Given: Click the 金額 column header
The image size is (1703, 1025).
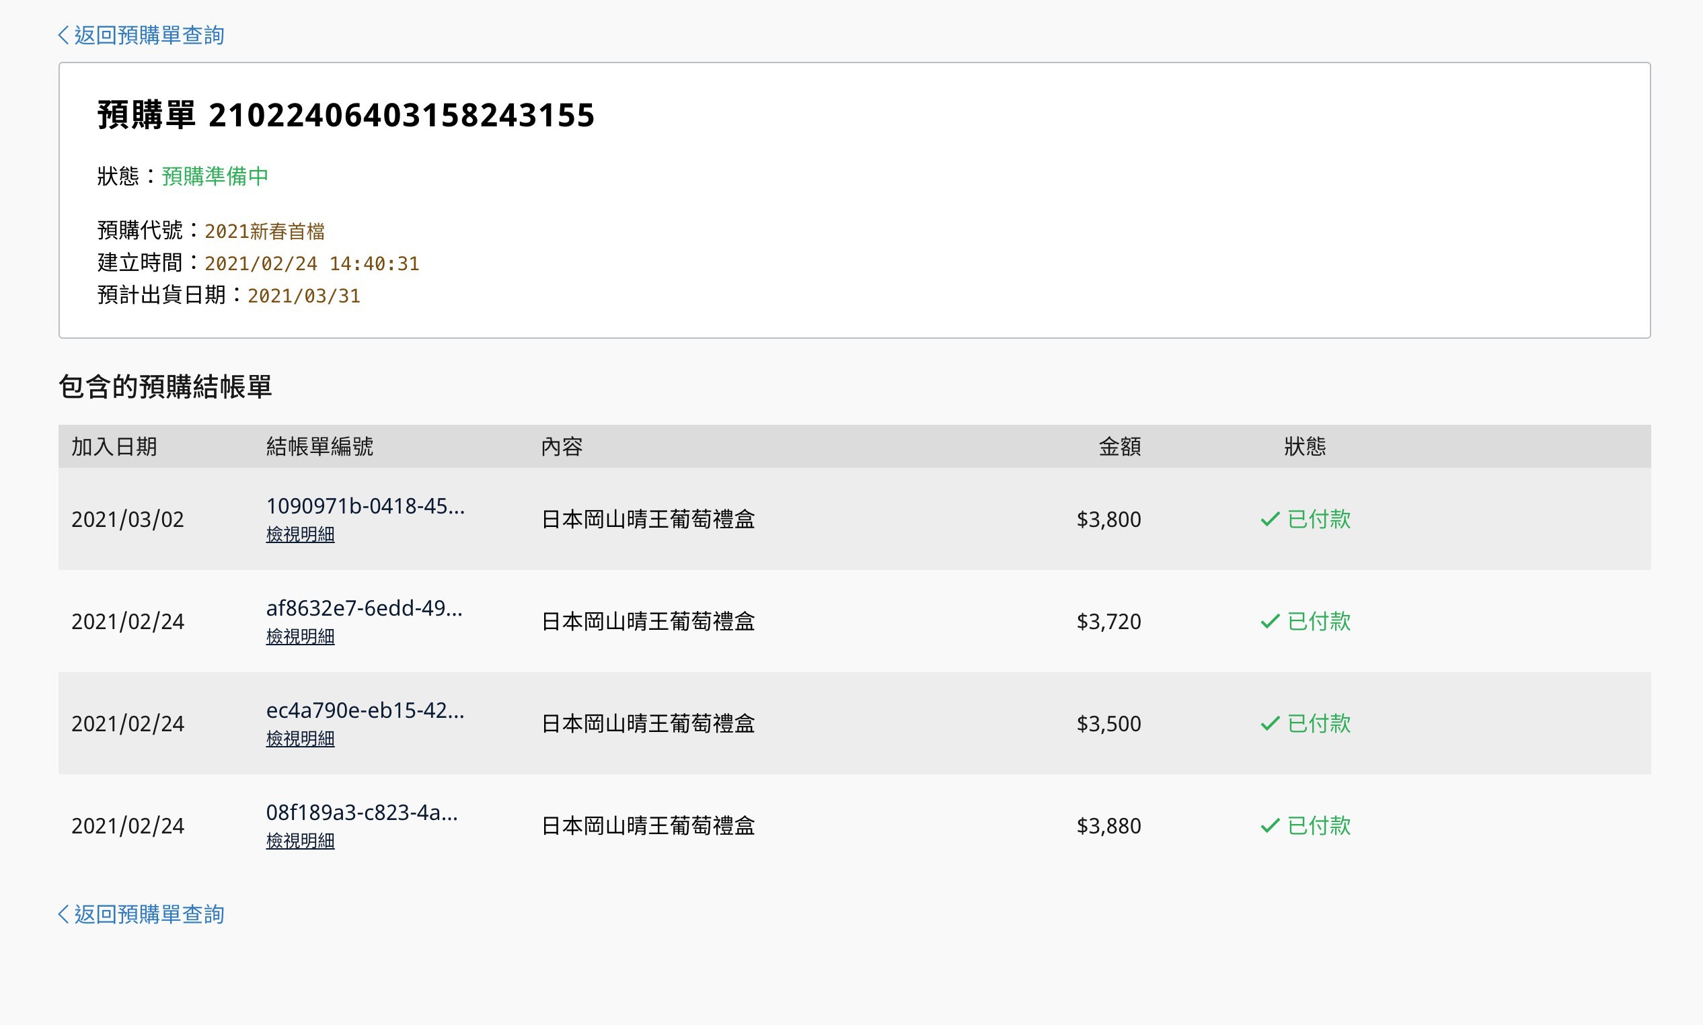Looking at the screenshot, I should click(1119, 447).
